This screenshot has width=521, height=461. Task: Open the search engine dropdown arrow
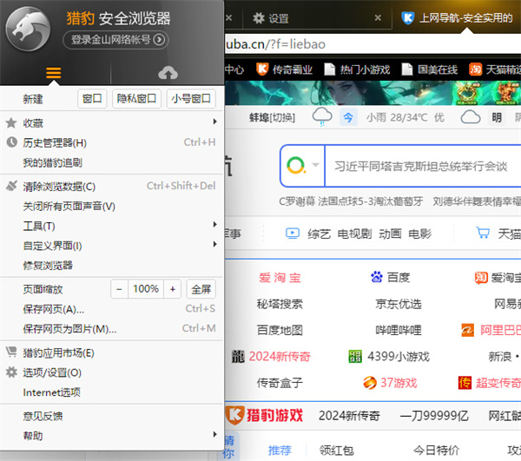click(315, 165)
